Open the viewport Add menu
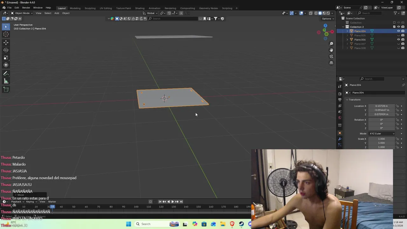 [x=57, y=13]
